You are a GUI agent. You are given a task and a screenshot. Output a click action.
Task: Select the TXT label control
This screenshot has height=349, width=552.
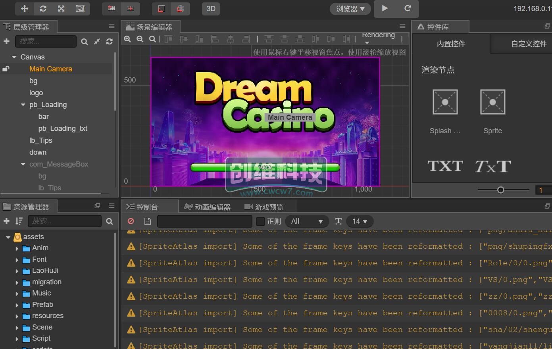click(x=445, y=166)
